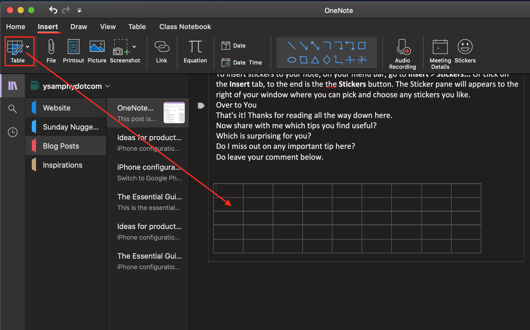Insert a Link
Viewport: 530px width, 330px height.
tap(161, 51)
